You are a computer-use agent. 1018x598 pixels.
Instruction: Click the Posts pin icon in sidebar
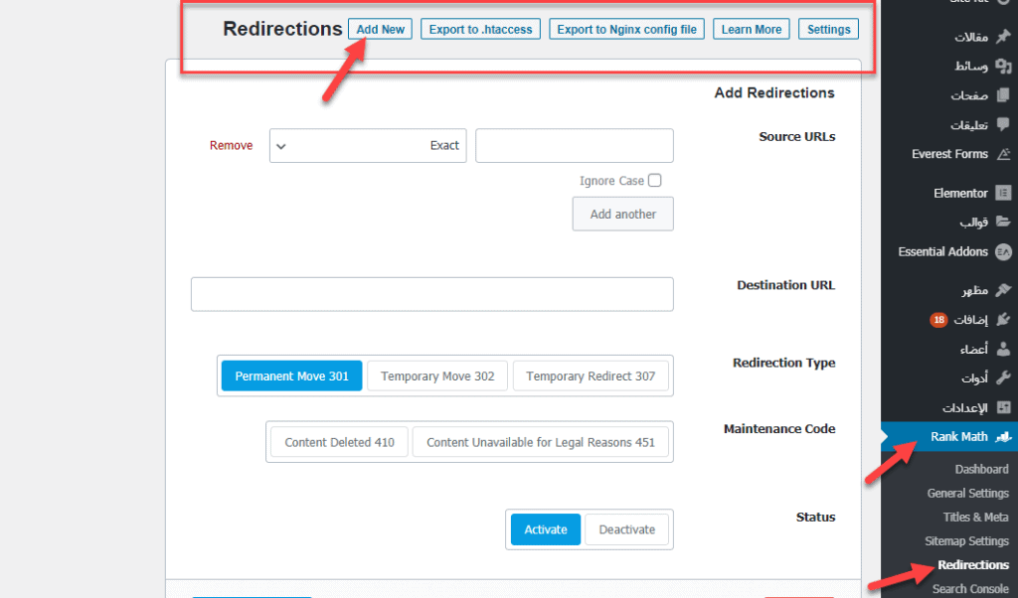coord(1003,37)
